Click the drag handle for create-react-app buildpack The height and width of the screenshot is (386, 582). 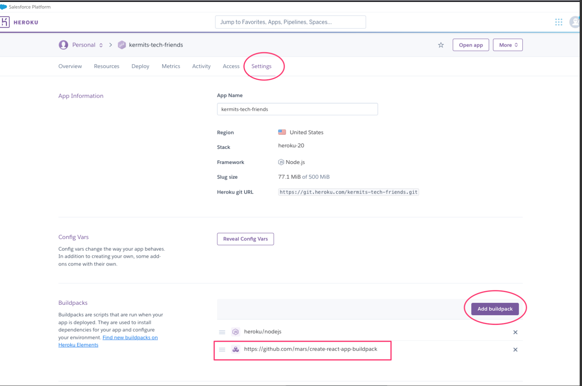pyautogui.click(x=222, y=349)
